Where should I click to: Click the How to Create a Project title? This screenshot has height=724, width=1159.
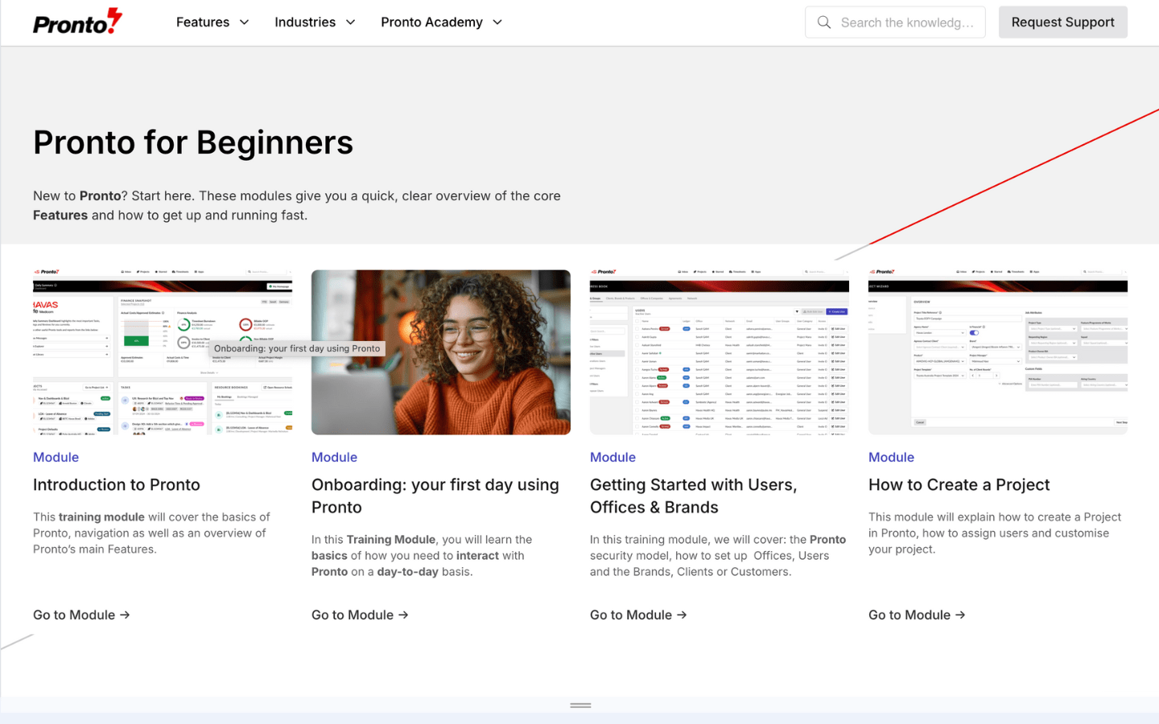[x=959, y=484]
